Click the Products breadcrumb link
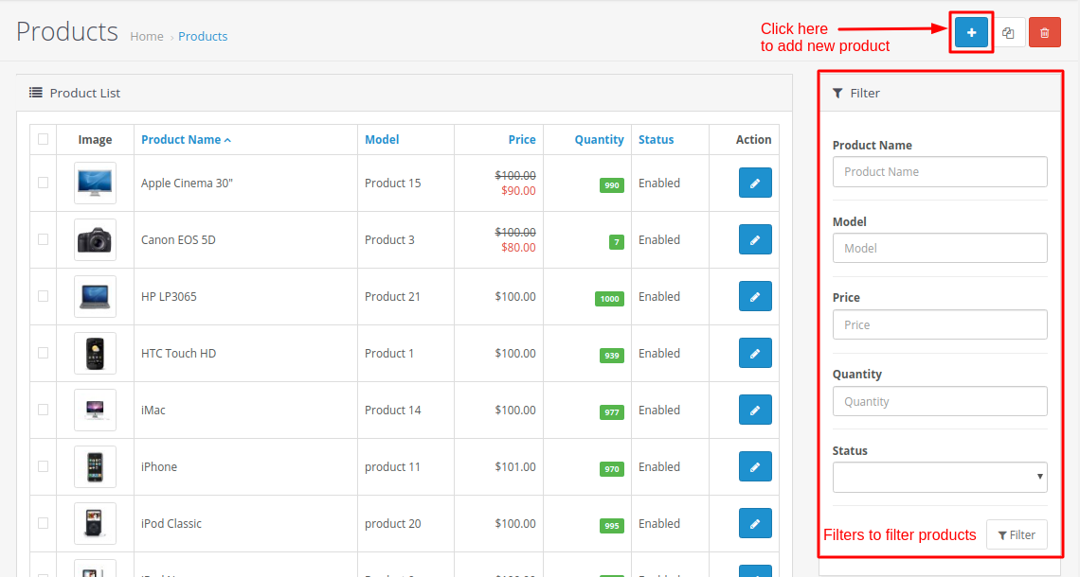Viewport: 1080px width, 577px height. (203, 37)
